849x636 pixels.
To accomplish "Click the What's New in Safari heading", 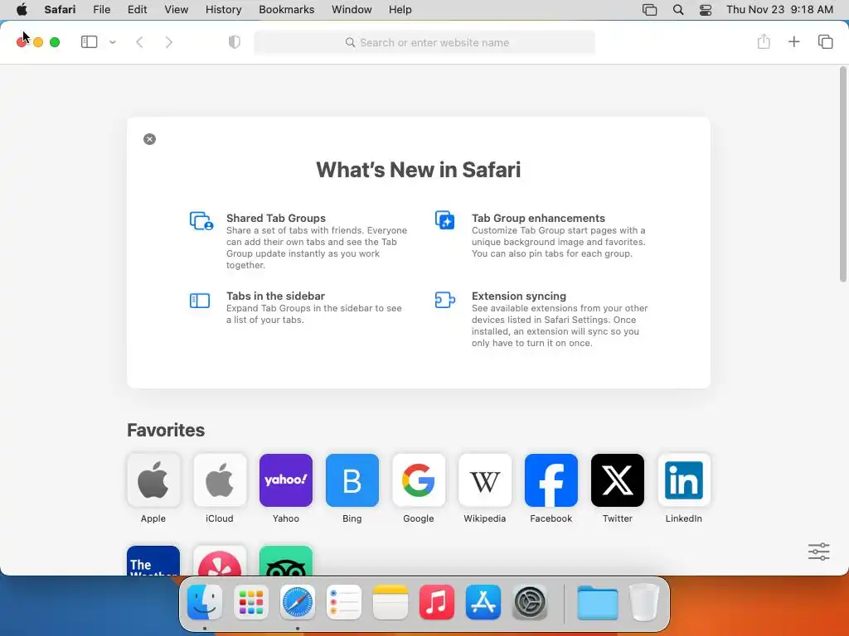I will (419, 170).
